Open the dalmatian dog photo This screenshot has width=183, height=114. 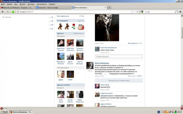[x=107, y=28]
